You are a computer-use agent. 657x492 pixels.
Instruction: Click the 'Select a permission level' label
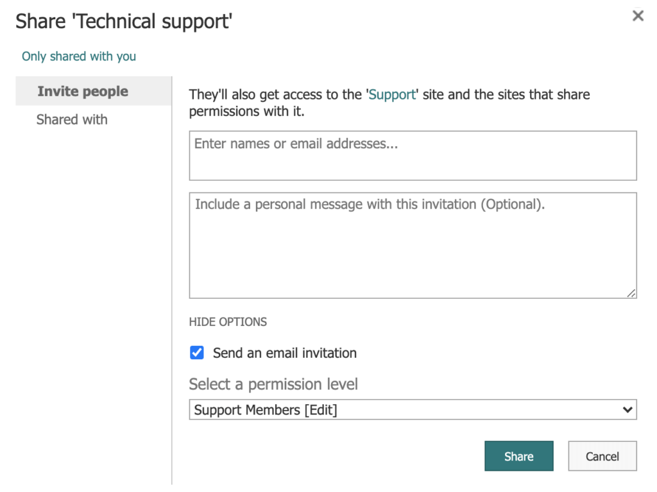coord(273,384)
